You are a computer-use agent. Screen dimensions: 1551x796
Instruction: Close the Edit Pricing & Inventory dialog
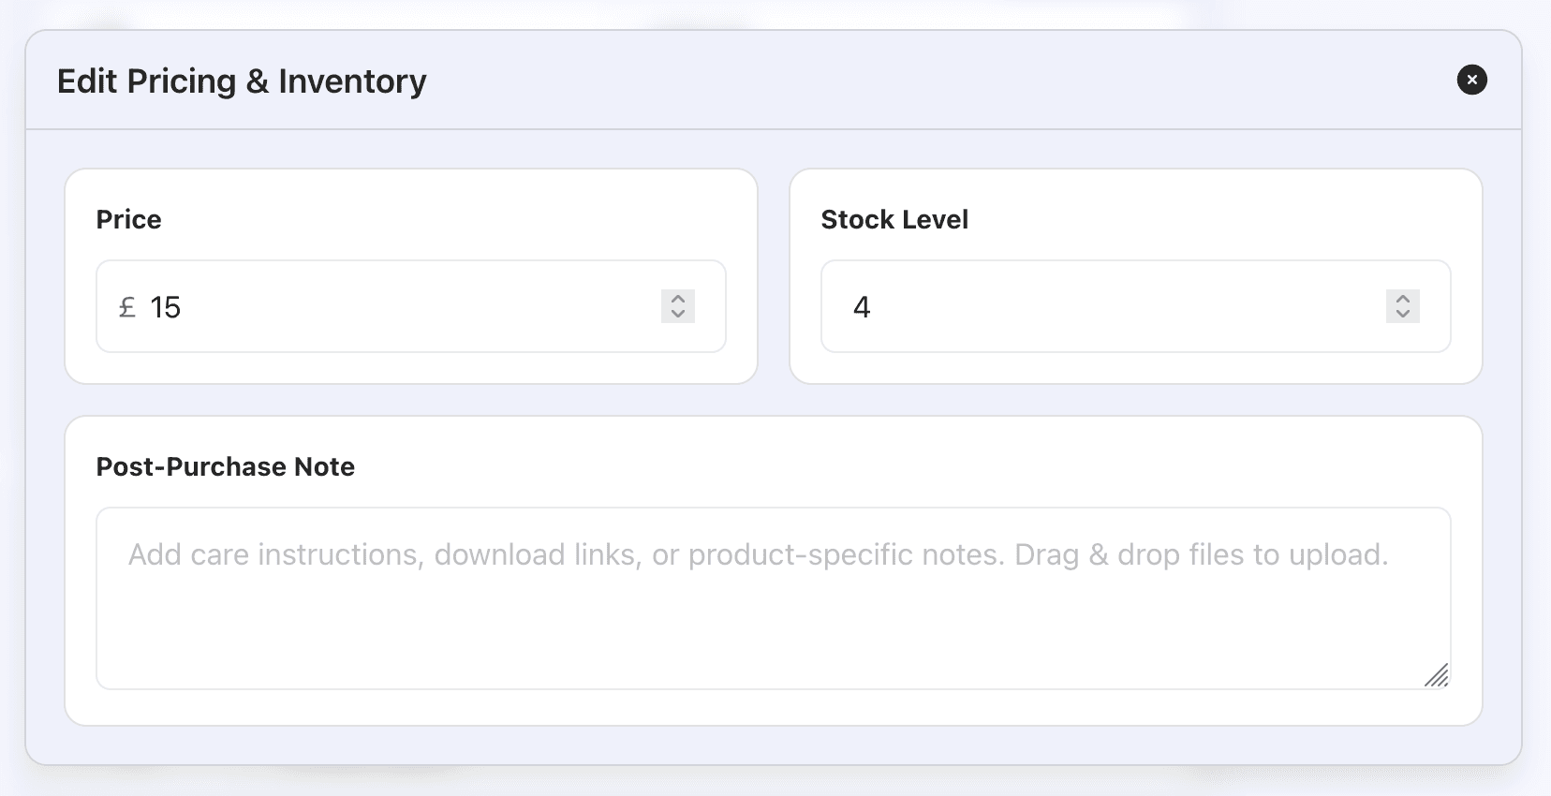point(1471,80)
